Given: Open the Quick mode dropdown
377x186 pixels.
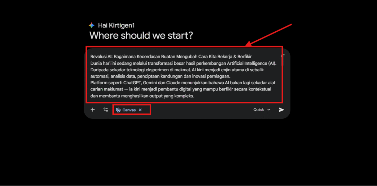Looking at the screenshot, I should [259, 110].
